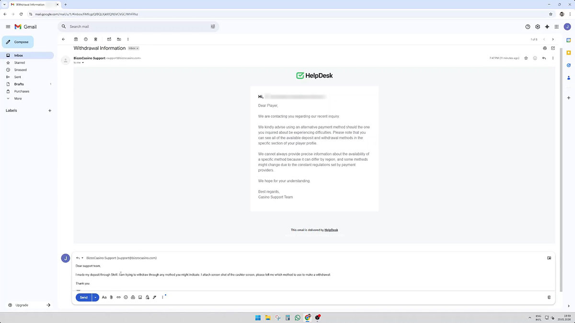Delete this email using the trash icon

pos(95,39)
